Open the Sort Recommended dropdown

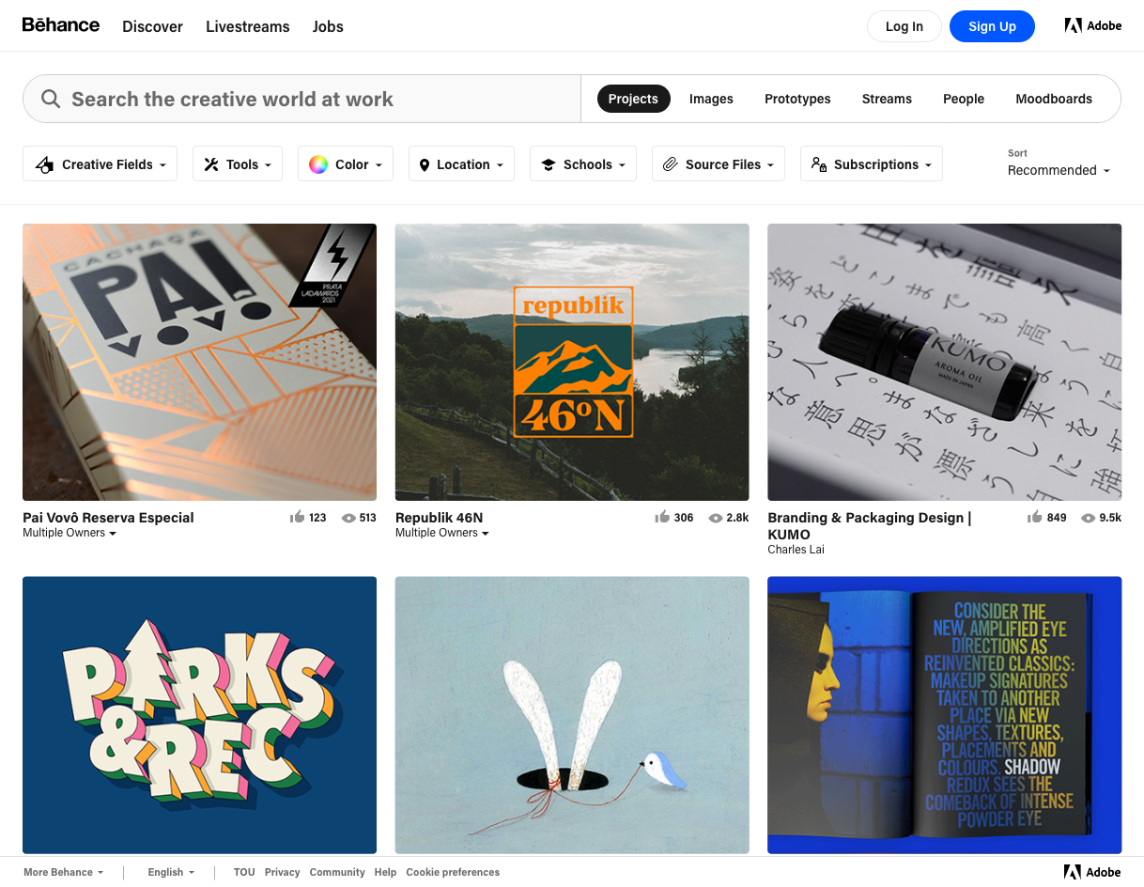tap(1059, 170)
